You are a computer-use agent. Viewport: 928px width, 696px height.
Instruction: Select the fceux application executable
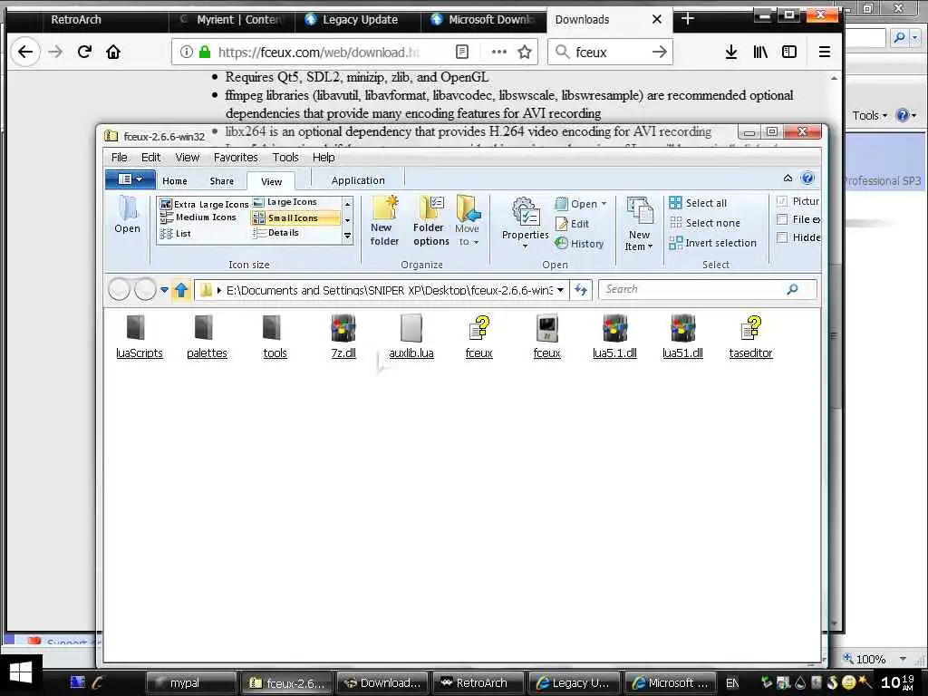(x=546, y=337)
